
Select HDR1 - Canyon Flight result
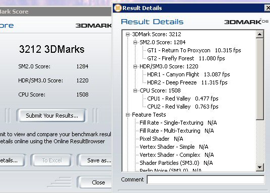188,74
